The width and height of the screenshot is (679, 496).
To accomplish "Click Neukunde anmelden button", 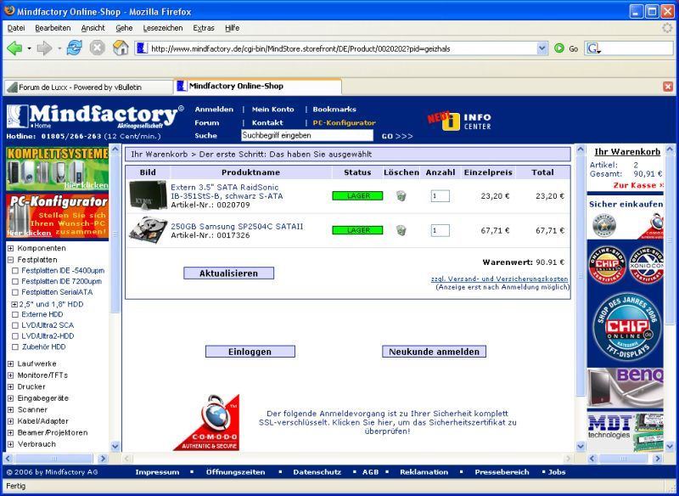I will (434, 352).
